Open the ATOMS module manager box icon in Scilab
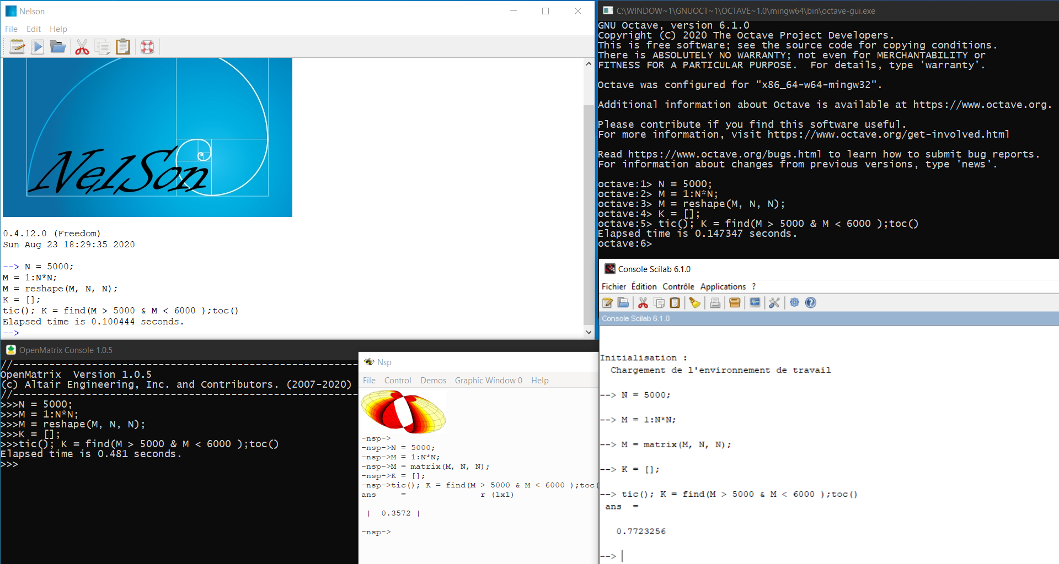1059x564 pixels. (735, 302)
